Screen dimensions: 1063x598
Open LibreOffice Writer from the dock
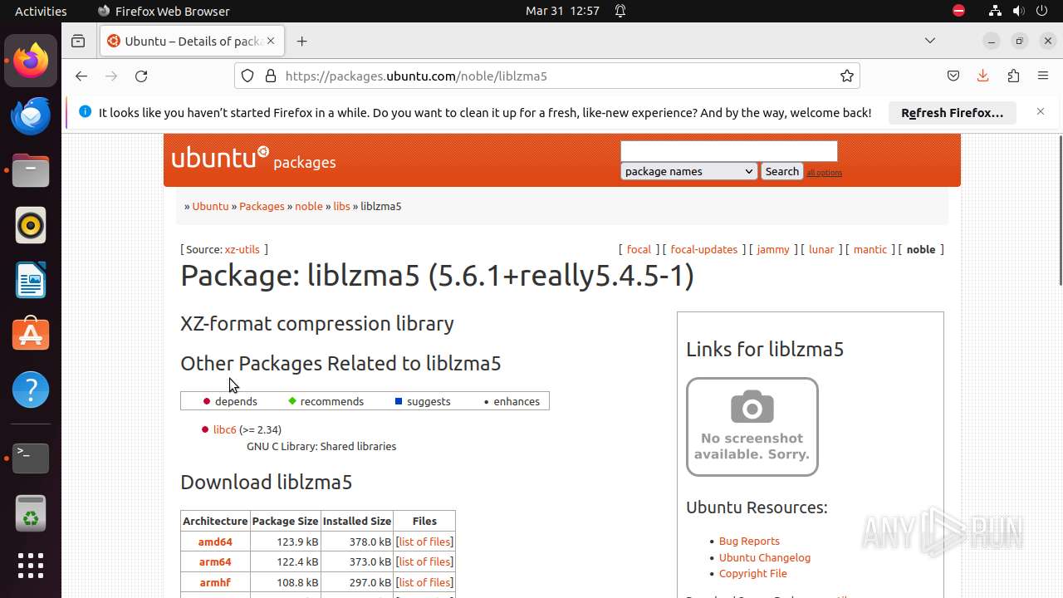click(x=31, y=281)
